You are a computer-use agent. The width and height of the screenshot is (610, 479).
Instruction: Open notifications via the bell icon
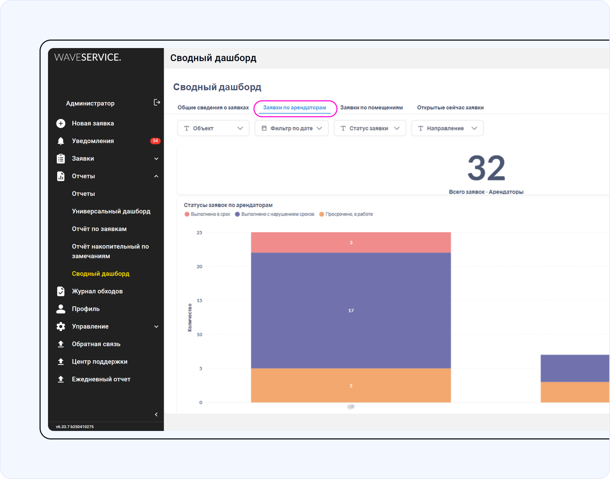(x=61, y=141)
